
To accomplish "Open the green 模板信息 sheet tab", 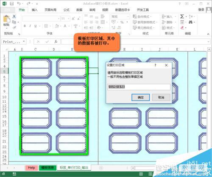I will tap(47, 168).
